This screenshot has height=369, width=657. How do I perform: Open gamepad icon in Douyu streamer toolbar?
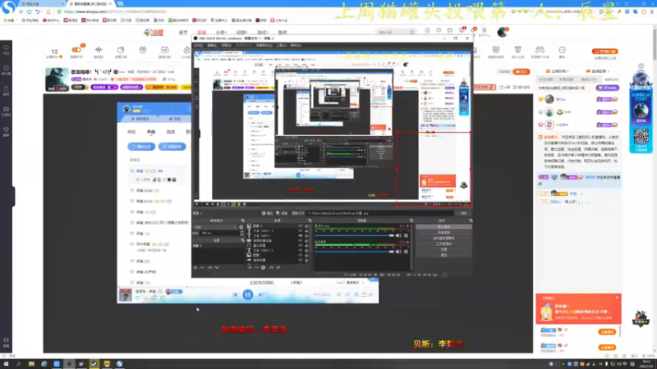(540, 52)
